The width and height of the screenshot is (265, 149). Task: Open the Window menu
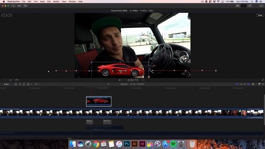(x=72, y=2)
